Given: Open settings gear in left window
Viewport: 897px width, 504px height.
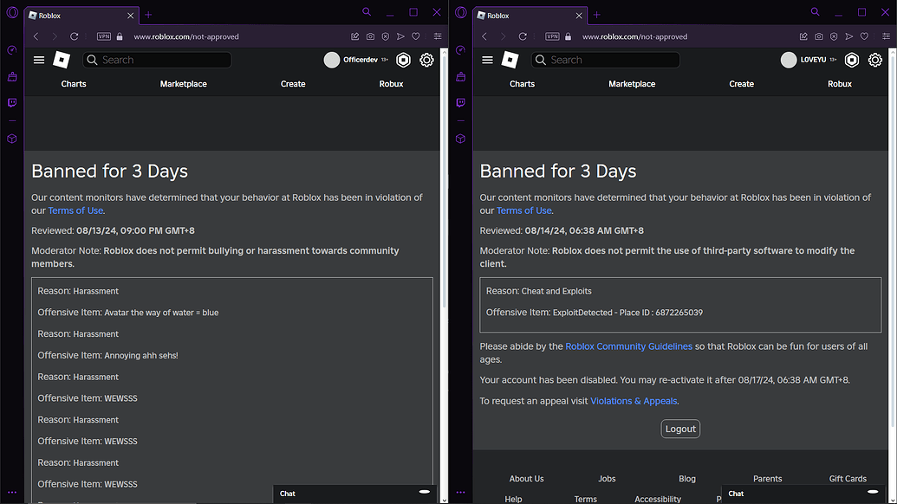Looking at the screenshot, I should pos(426,60).
